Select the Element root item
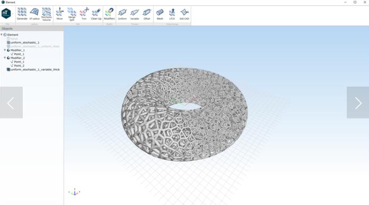 coord(11,35)
